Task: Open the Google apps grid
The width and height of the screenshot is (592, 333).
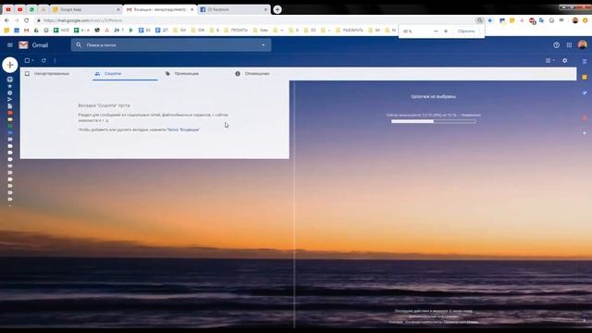Action: pyautogui.click(x=569, y=45)
